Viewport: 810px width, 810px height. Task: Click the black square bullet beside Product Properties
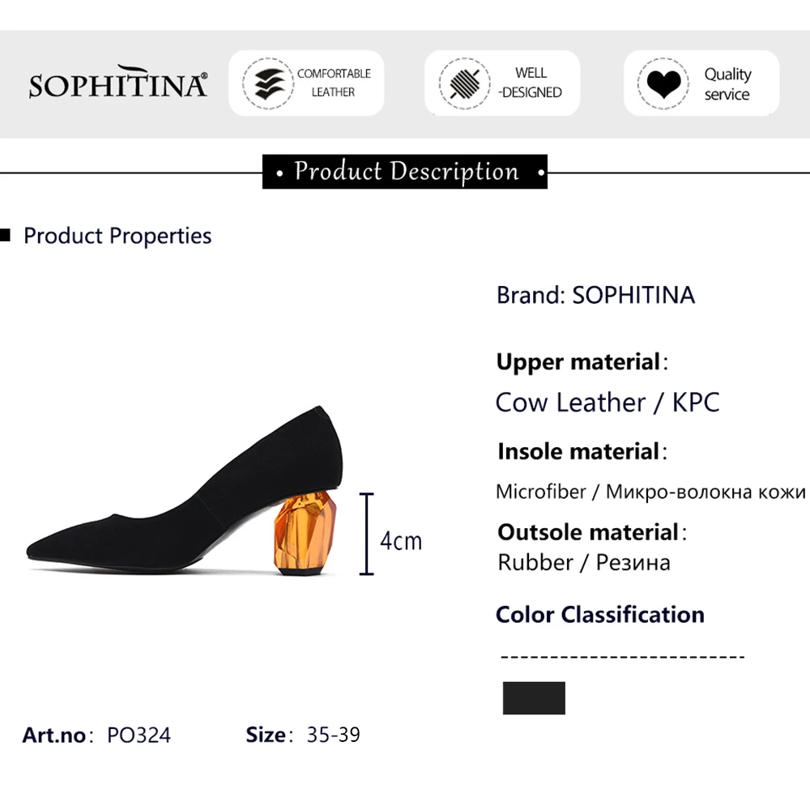coord(5,236)
